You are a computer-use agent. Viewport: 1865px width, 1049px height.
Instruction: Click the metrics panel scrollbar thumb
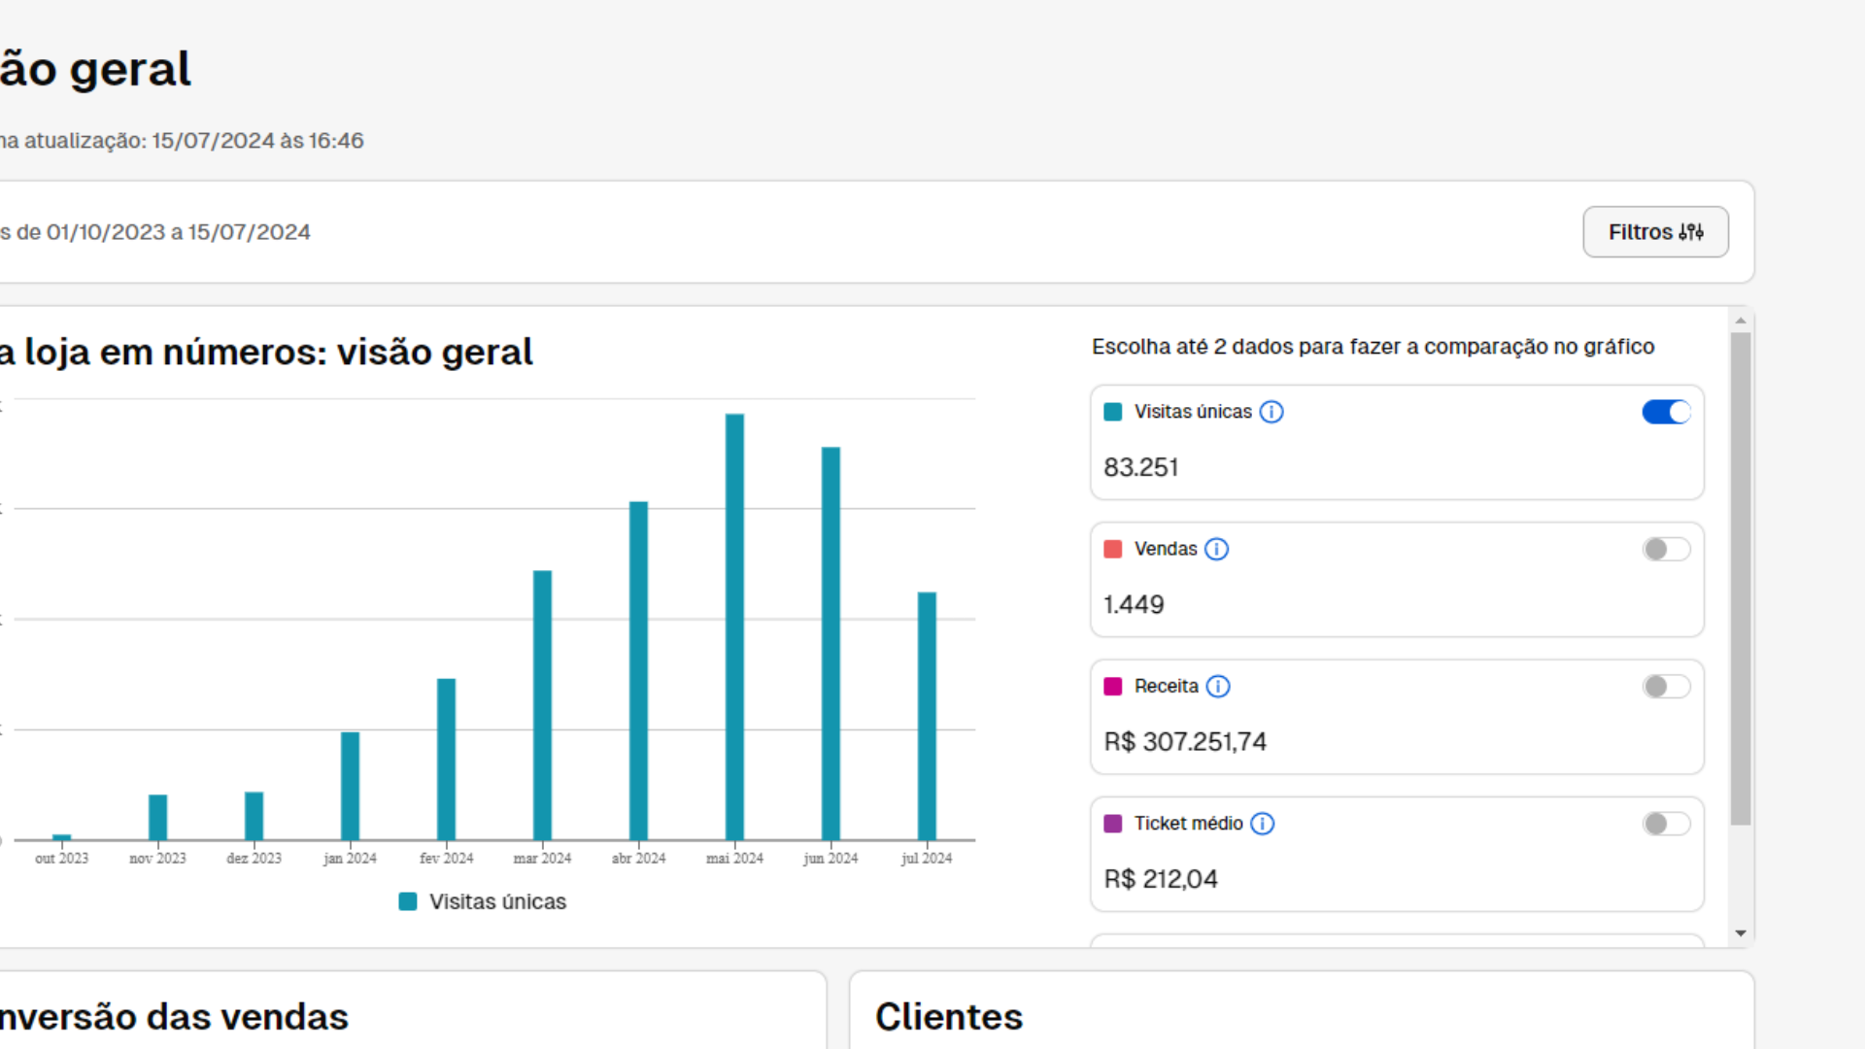coord(1741,579)
